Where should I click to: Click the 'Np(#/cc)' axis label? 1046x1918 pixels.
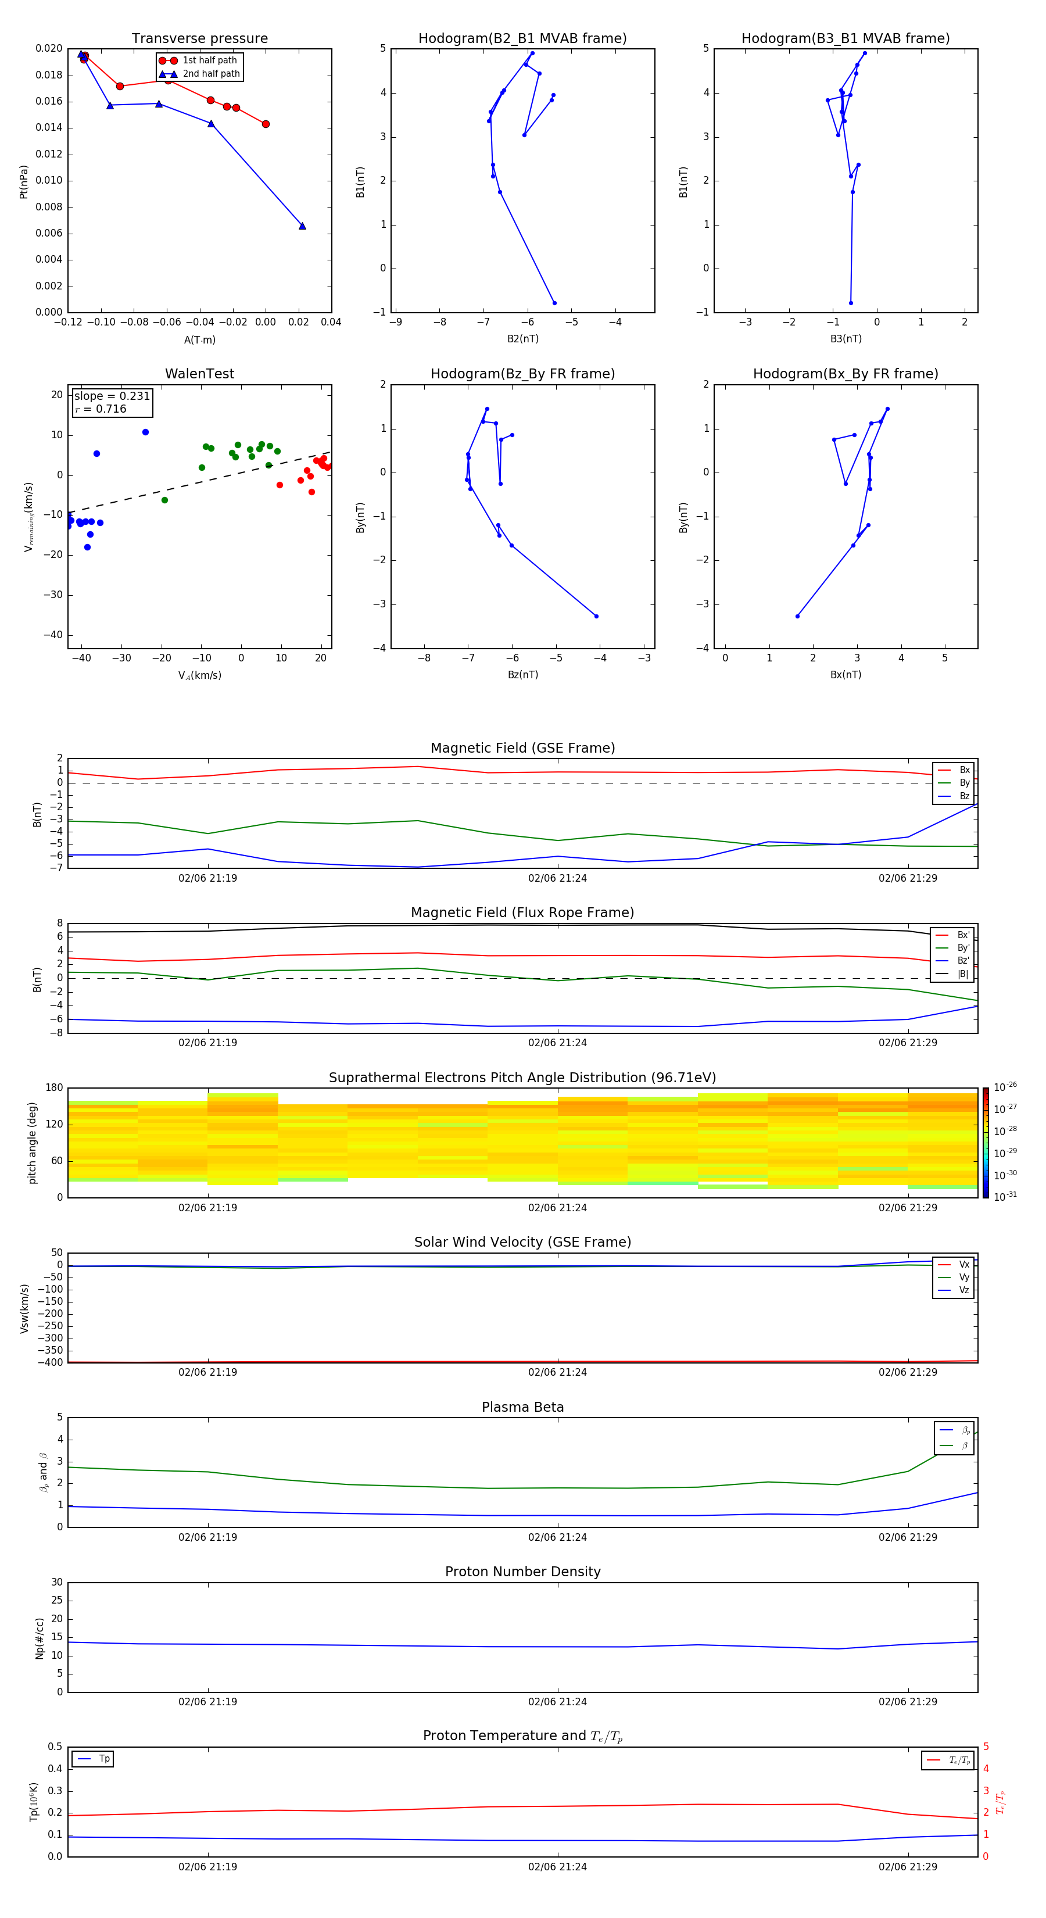[x=40, y=1637]
